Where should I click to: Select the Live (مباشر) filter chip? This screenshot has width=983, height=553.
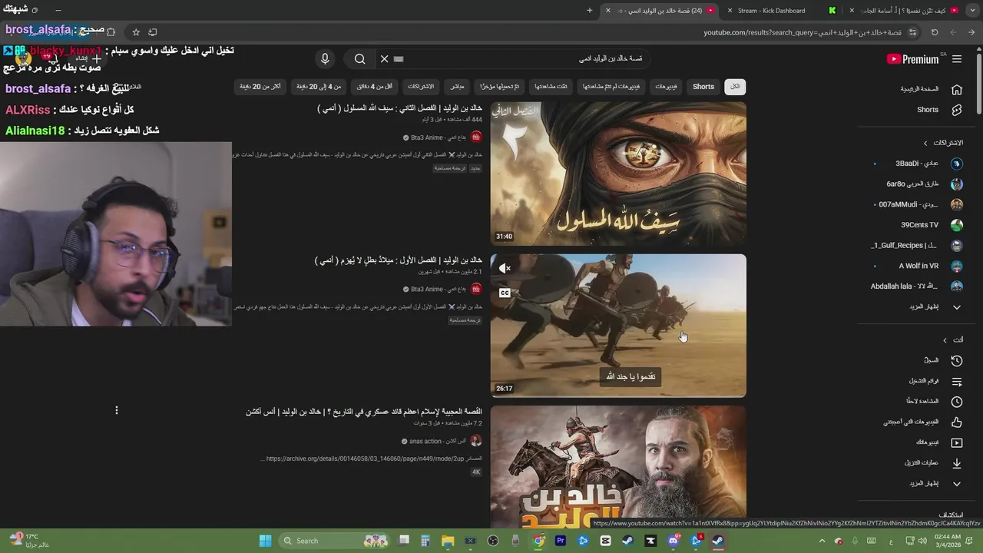457,87
